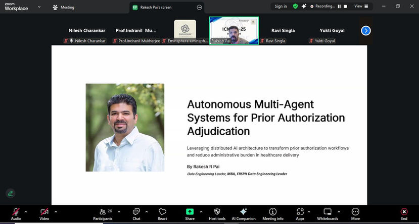Open Zoom Workplace dropdown menu
The width and height of the screenshot is (419, 224).
(x=39, y=7)
